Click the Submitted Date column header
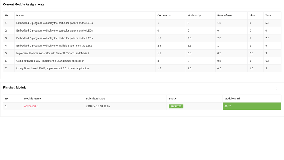The width and height of the screenshot is (284, 160). [95, 99]
